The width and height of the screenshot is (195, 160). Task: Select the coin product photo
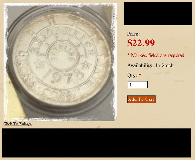coord(60,62)
